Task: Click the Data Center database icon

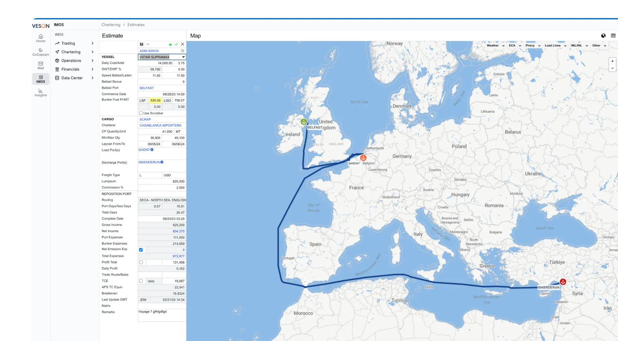Action: point(57,78)
